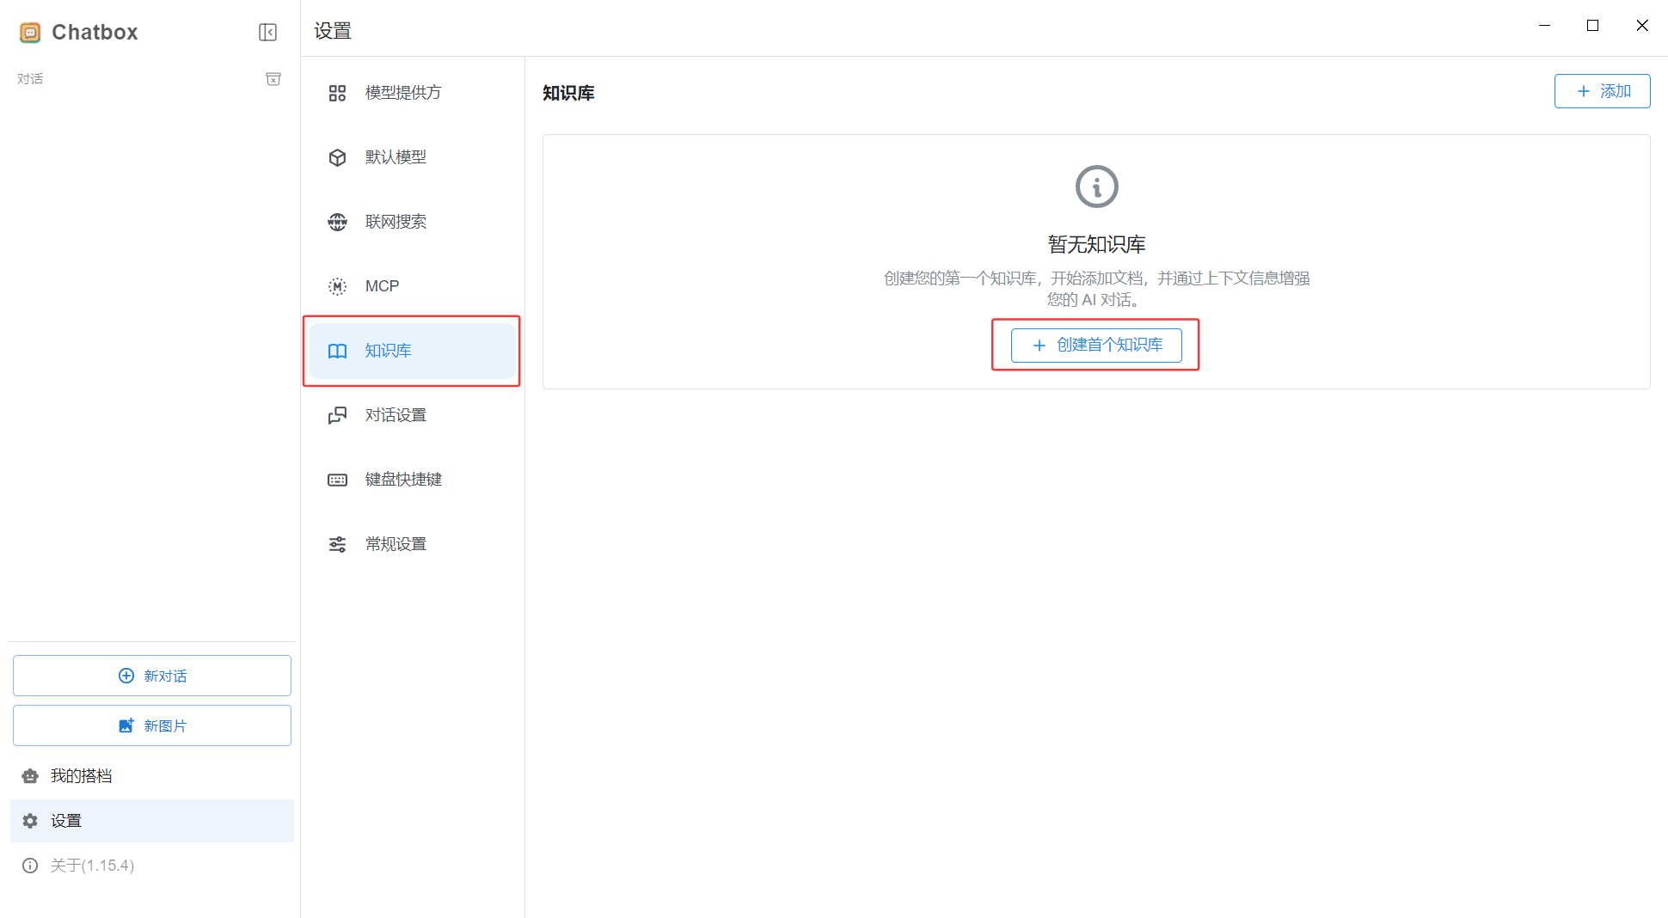The height and width of the screenshot is (918, 1668).
Task: Click the Chatbox logo icon
Action: [30, 33]
